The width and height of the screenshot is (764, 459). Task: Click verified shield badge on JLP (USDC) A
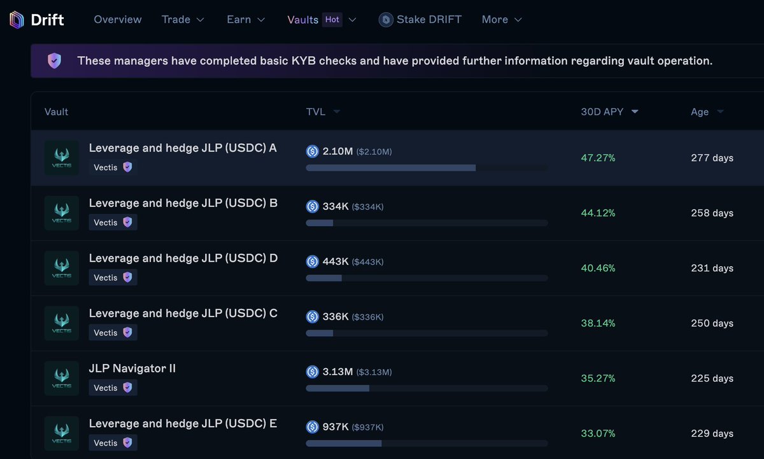click(x=127, y=167)
